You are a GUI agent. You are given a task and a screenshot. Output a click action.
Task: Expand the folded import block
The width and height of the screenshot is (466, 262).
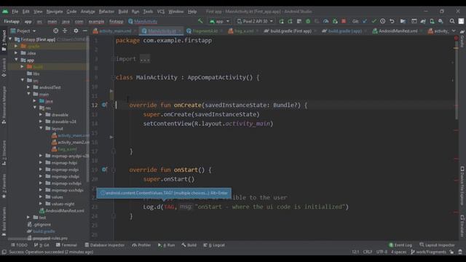tap(144, 59)
